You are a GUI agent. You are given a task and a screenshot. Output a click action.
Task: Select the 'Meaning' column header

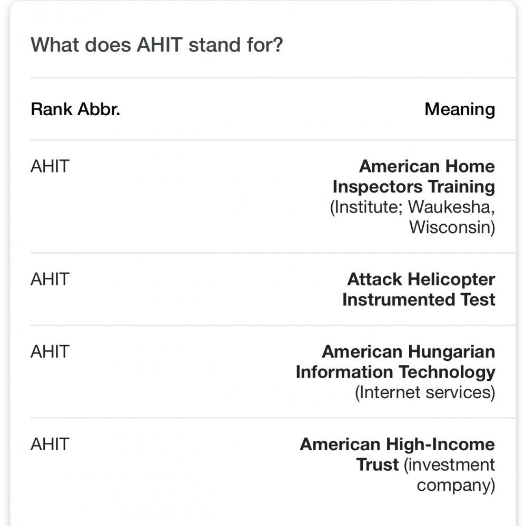tap(460, 109)
